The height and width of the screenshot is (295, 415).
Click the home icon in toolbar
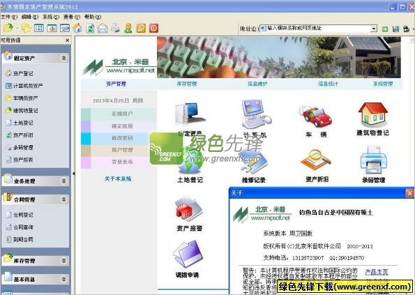[77, 28]
